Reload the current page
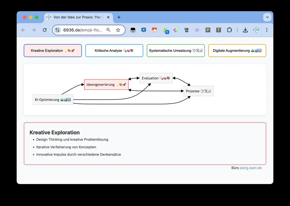The image size is (290, 206). (x=45, y=30)
